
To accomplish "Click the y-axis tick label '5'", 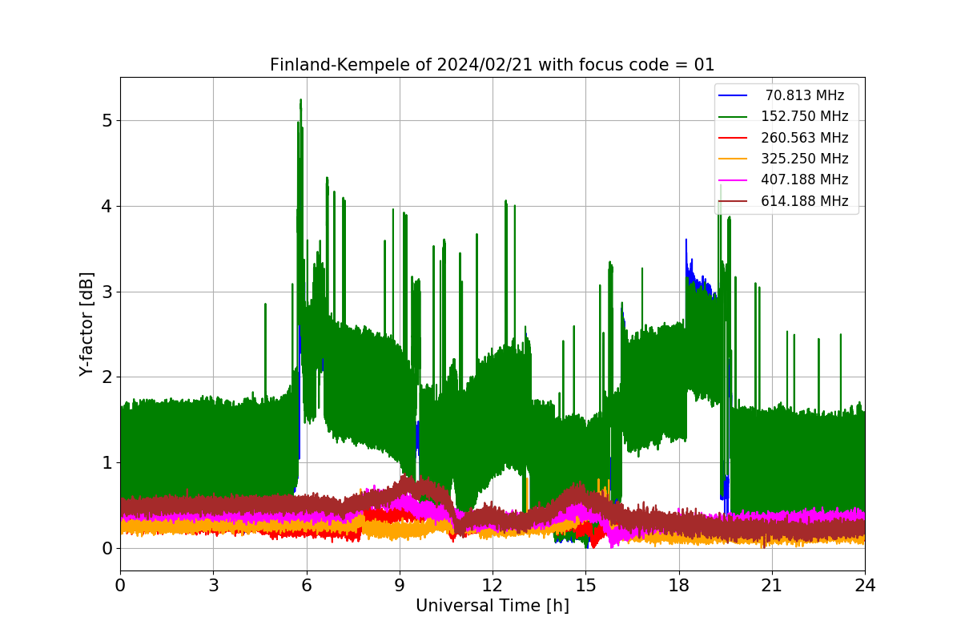I will [x=107, y=121].
